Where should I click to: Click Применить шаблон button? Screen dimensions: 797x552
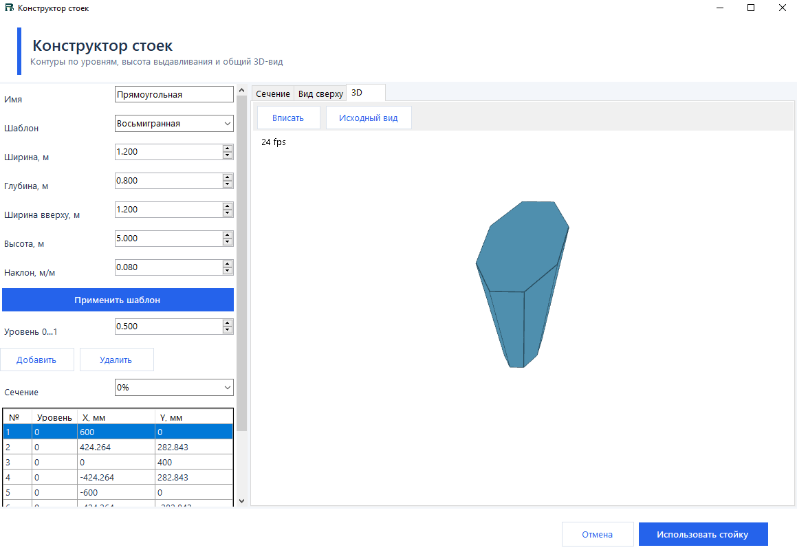(x=118, y=300)
